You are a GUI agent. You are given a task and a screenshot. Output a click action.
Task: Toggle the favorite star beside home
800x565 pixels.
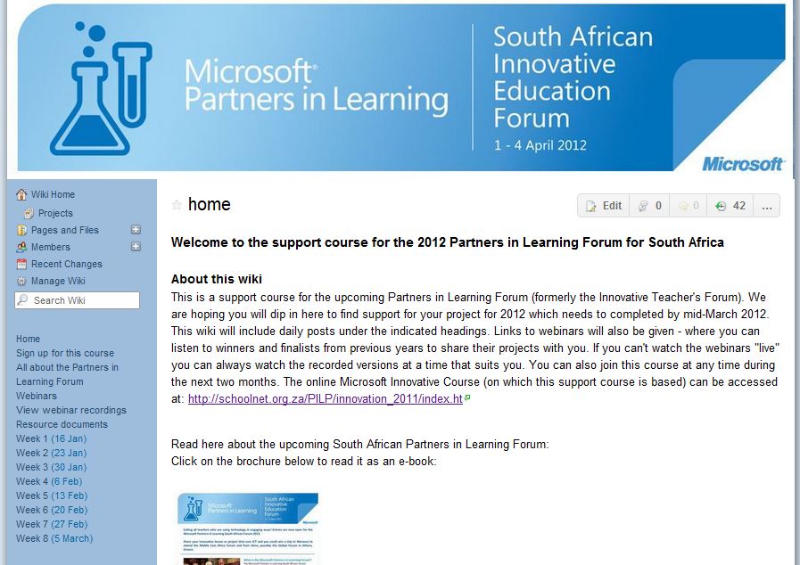177,205
